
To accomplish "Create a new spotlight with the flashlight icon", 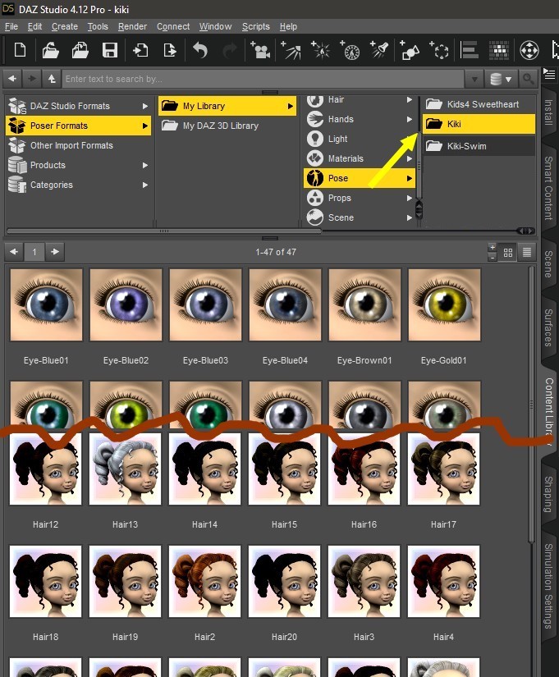I will point(380,50).
